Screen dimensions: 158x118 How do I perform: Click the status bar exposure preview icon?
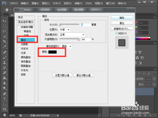[21, 115]
